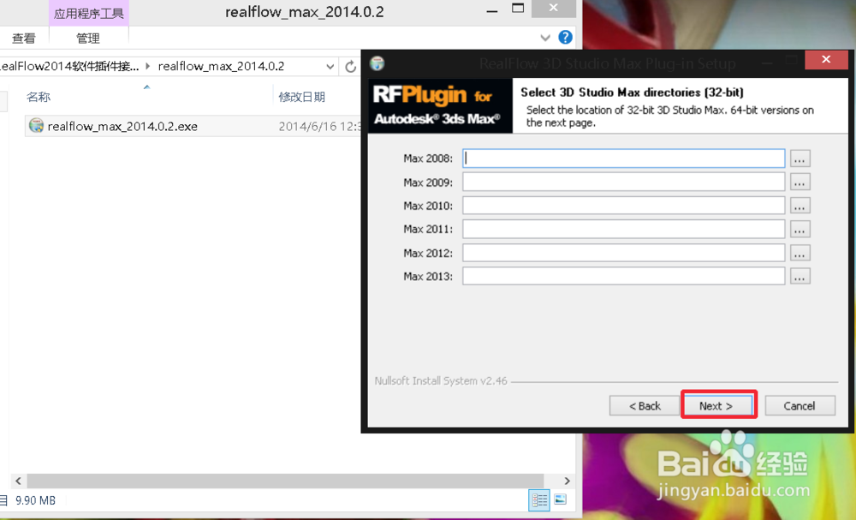Expand the Explorer ribbon chevron
Screen dimensions: 856x520
pos(544,38)
